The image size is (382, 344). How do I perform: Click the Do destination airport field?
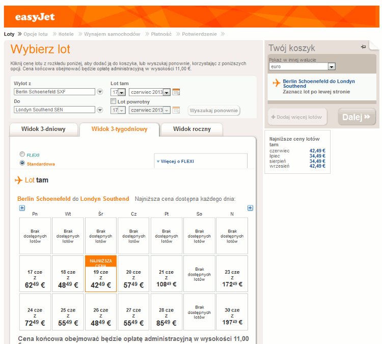[54, 110]
